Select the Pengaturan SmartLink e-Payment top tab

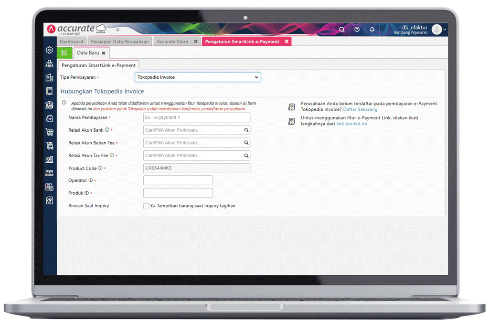point(242,42)
